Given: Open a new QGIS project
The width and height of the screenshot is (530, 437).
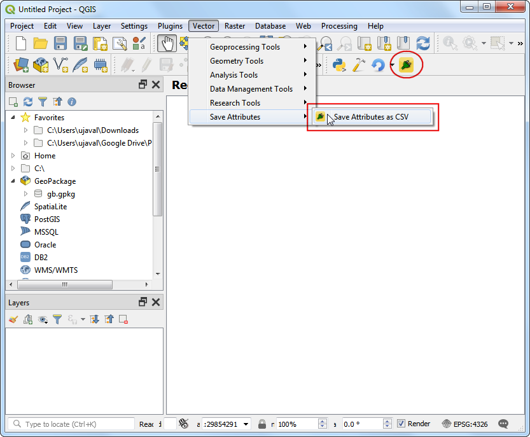Looking at the screenshot, I should coord(20,43).
